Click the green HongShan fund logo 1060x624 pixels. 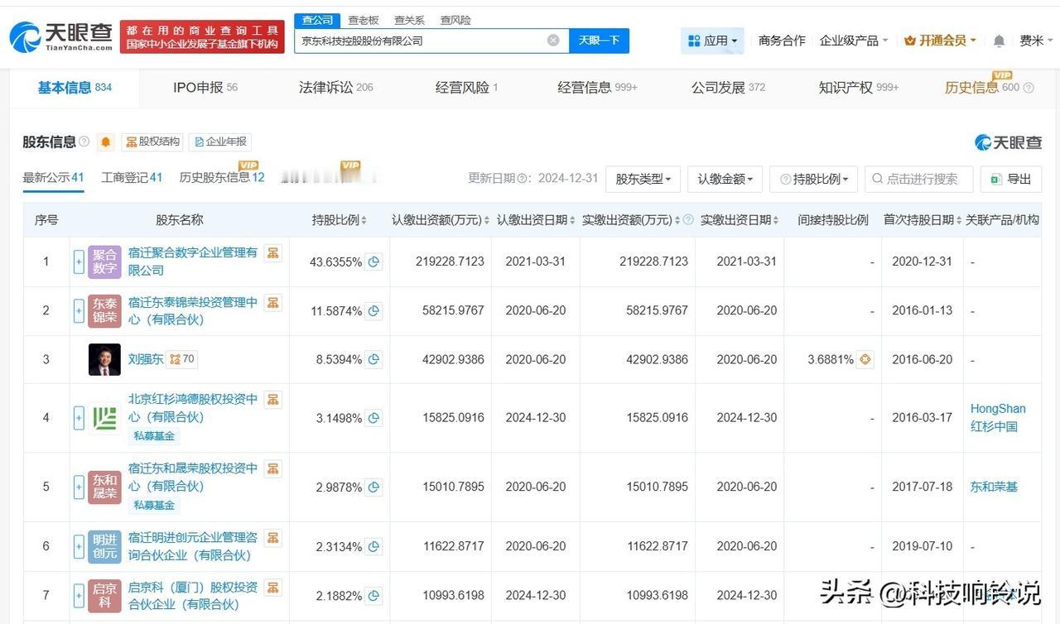(104, 418)
